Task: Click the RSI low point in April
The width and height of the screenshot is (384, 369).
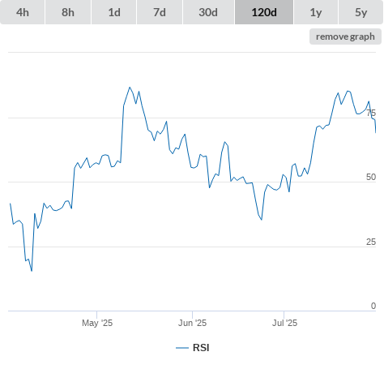Action: [x=32, y=271]
